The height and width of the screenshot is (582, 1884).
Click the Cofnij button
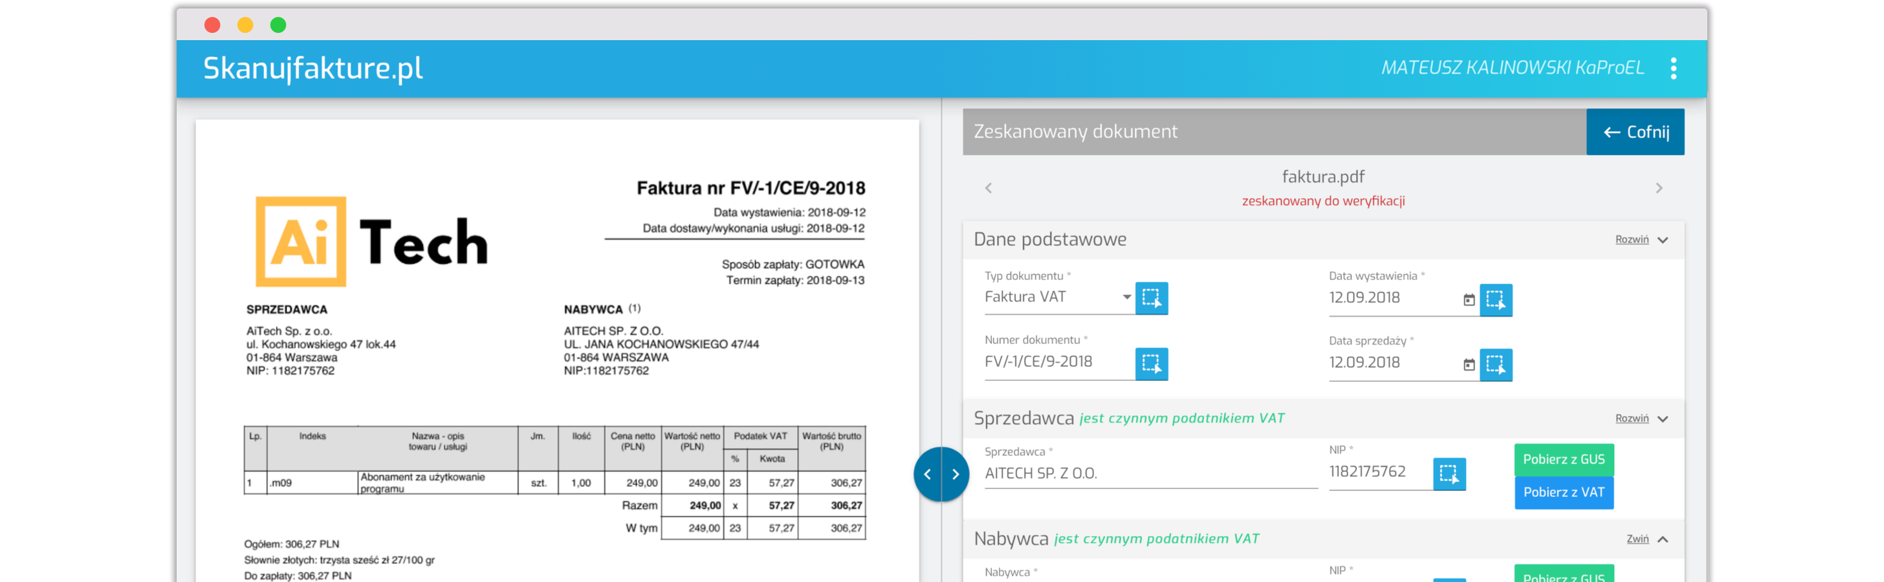point(1636,132)
